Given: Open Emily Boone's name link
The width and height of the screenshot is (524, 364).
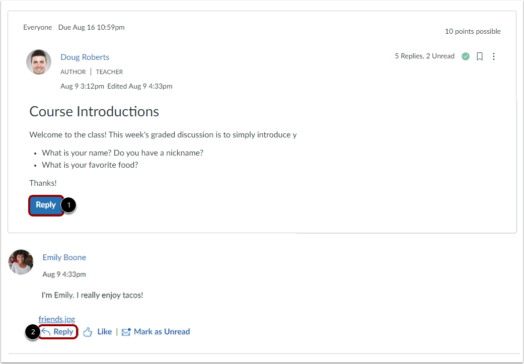Looking at the screenshot, I should 64,257.
